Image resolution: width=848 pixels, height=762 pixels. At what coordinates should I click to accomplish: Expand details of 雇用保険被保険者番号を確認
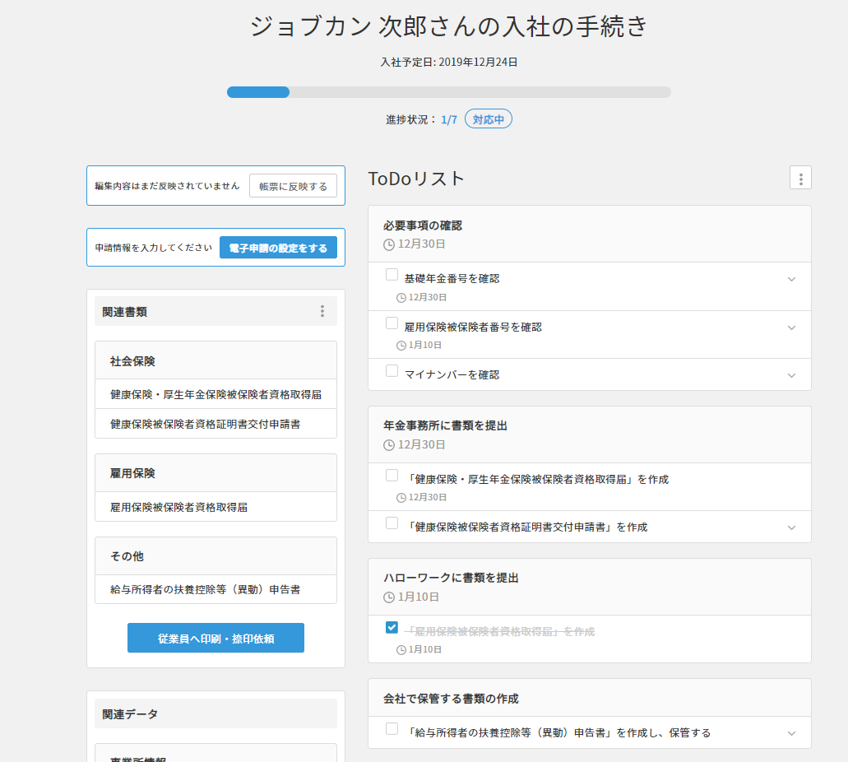point(791,328)
